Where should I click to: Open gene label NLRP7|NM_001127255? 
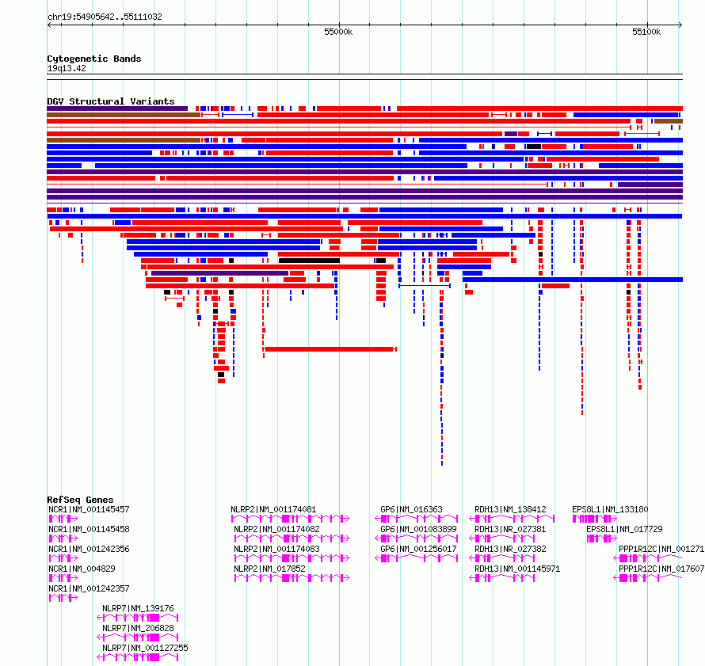tap(145, 648)
